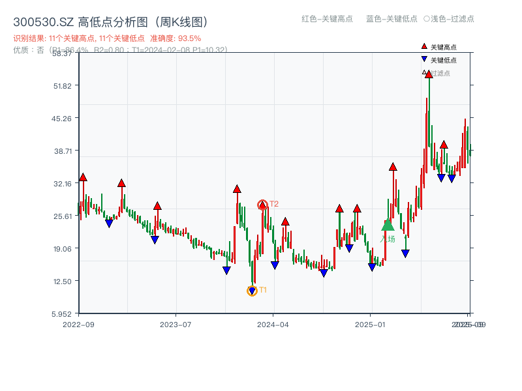
Task: Click the 58.37 y-axis label
Action: (61, 55)
